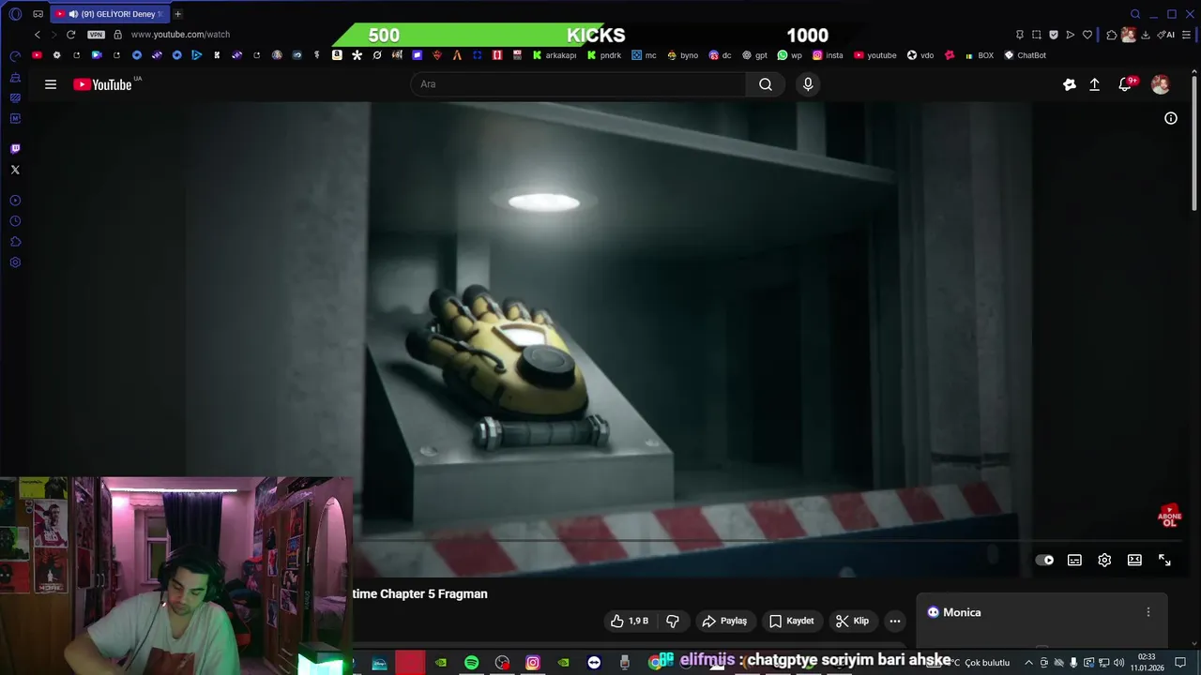Start voice search with microphone icon
Screen dimensions: 1201x675
point(808,84)
